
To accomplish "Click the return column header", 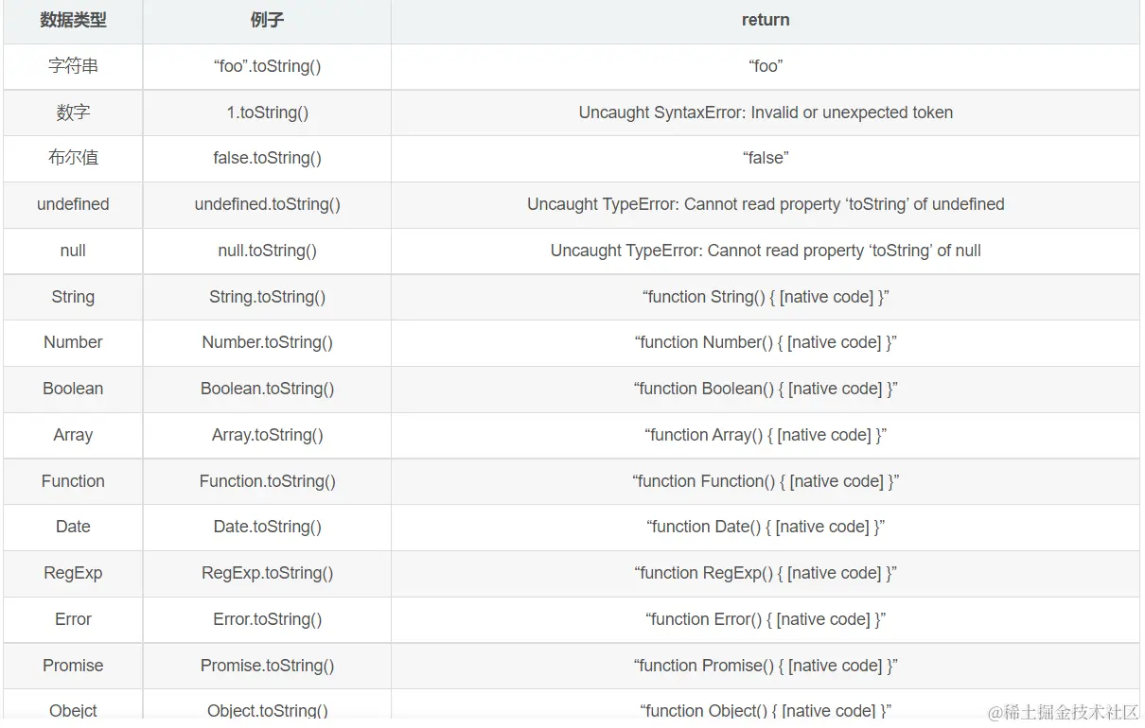I will [x=765, y=20].
